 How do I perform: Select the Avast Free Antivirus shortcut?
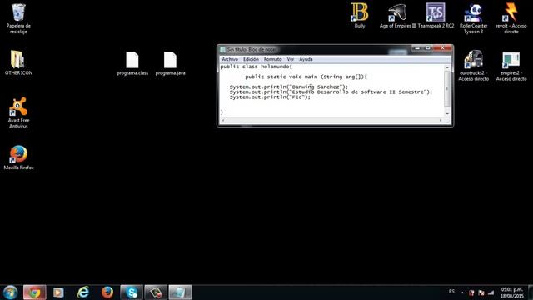pyautogui.click(x=18, y=112)
